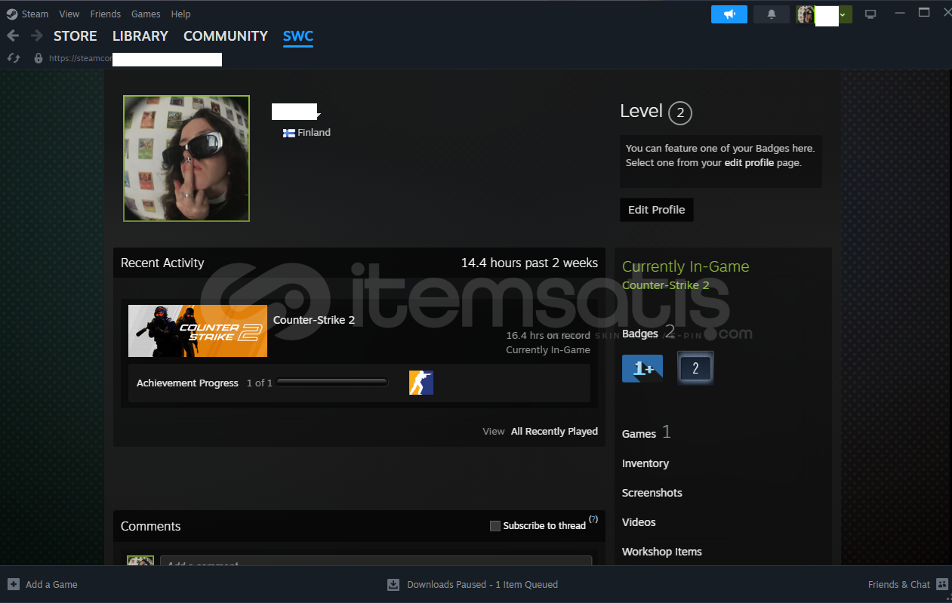Enable Subscribe to thread checkbox

click(495, 526)
